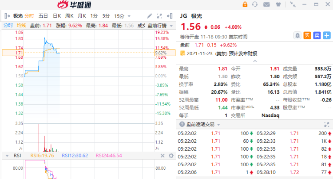Collapse the left panel arrow icon
Screen dimensions: 333x179
tap(7, 16)
